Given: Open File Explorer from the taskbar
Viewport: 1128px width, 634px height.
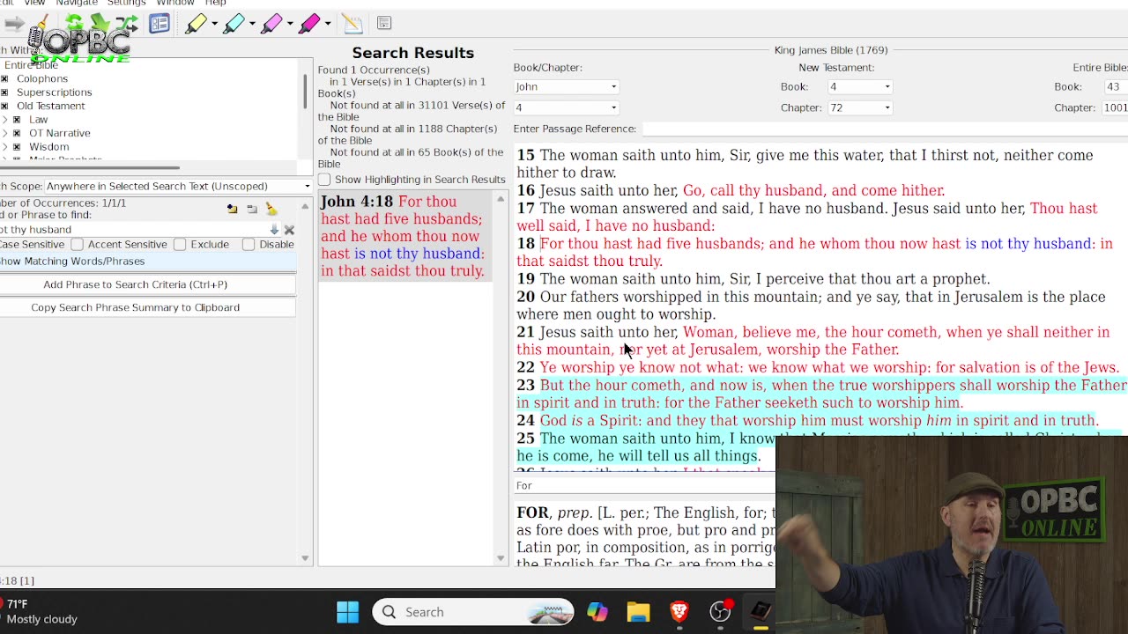Looking at the screenshot, I should 638,612.
